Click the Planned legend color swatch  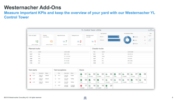(134, 37)
